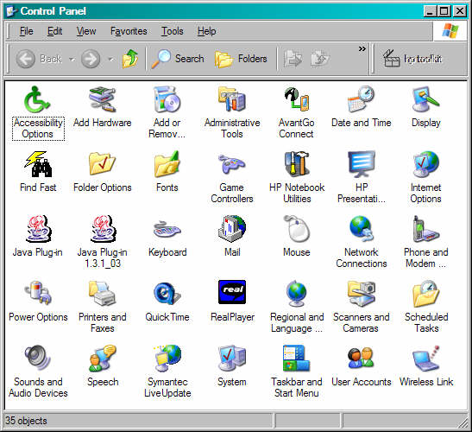
Task: Open the User Accounts icon
Action: tap(362, 359)
